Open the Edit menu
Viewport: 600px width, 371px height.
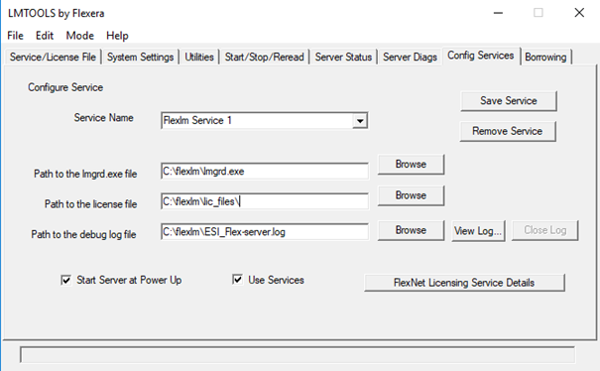(45, 36)
